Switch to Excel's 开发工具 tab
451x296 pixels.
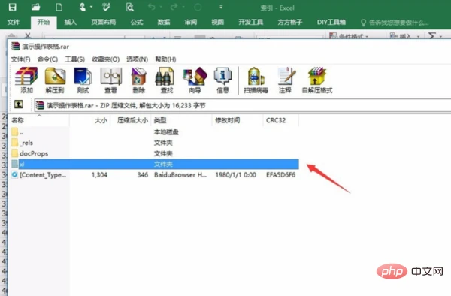pos(251,22)
